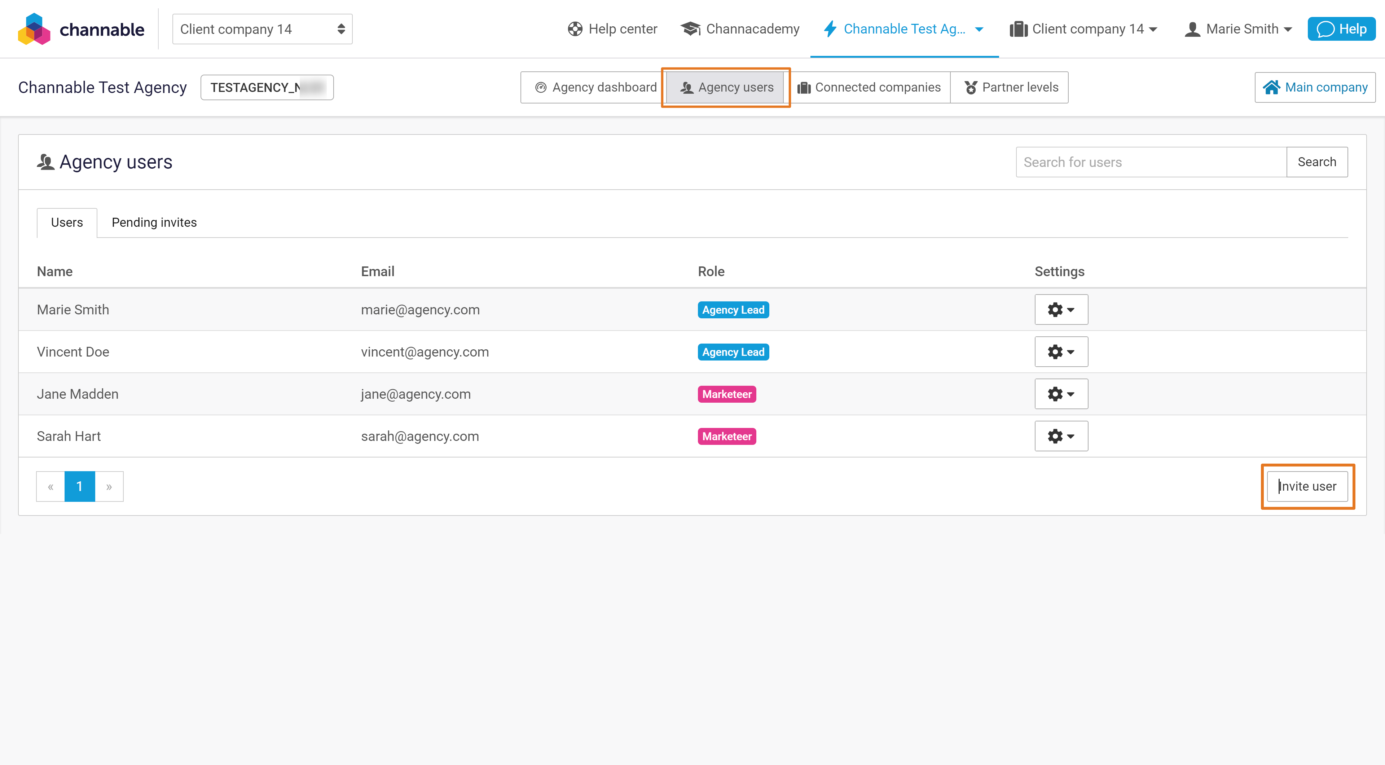1385x765 pixels.
Task: Click Marketeer badge for Sarah Hart
Action: click(727, 436)
